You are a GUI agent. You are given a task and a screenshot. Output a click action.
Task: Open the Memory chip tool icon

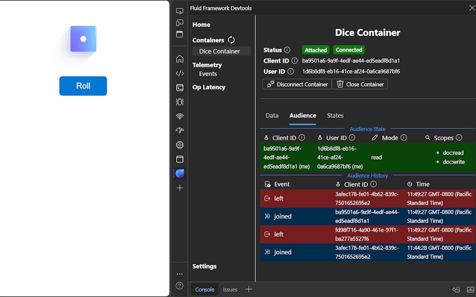pyautogui.click(x=180, y=145)
